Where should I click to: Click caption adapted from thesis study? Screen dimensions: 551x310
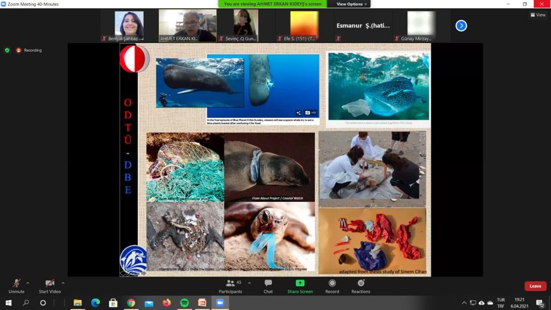[x=383, y=271]
